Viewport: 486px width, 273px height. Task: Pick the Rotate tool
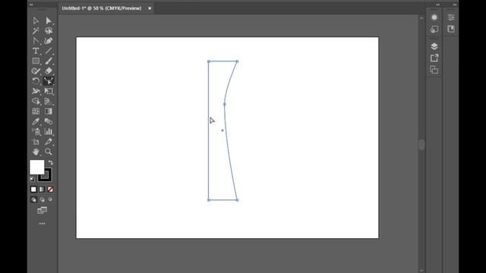click(36, 81)
